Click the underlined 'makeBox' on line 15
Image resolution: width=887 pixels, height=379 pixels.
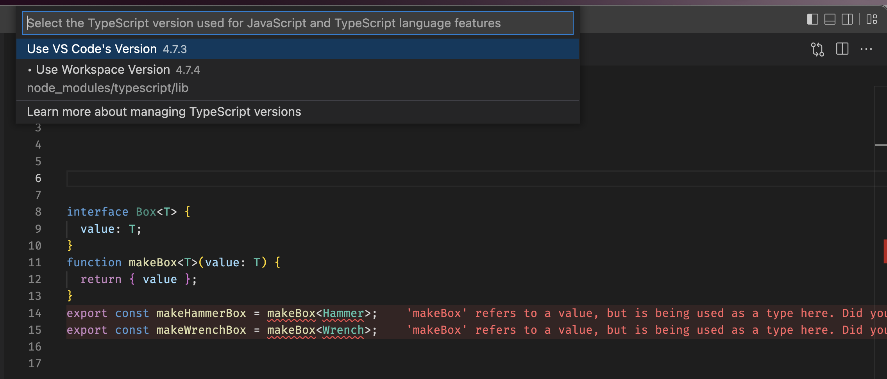[x=291, y=330]
